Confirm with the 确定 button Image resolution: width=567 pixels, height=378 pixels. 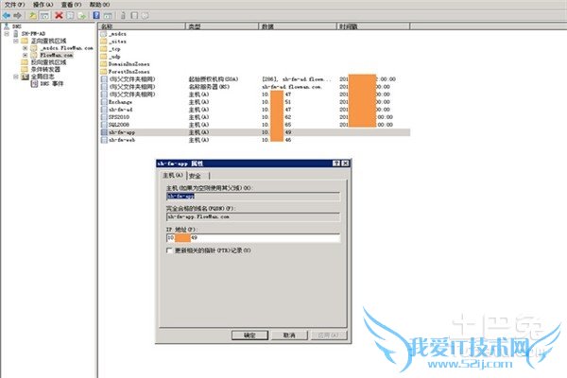pos(249,335)
